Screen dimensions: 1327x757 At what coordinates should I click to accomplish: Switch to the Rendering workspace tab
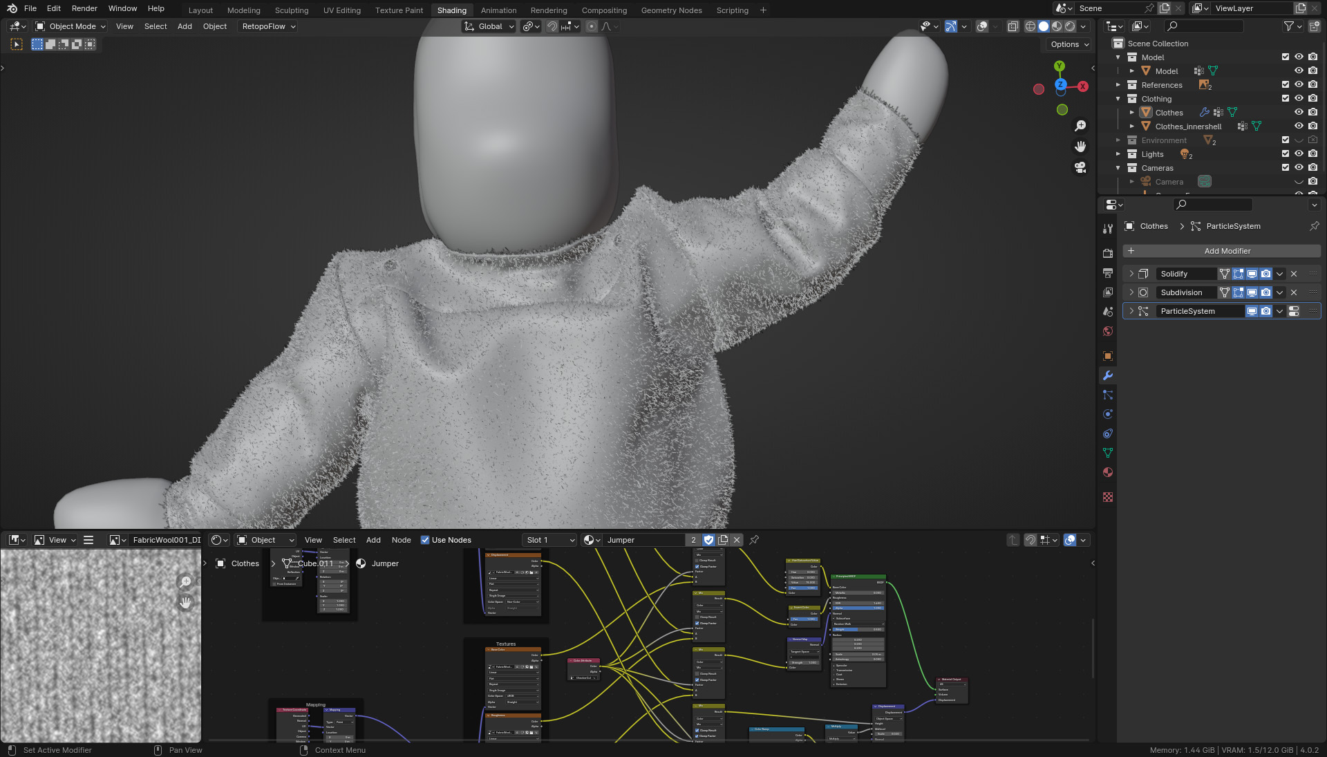(x=548, y=10)
